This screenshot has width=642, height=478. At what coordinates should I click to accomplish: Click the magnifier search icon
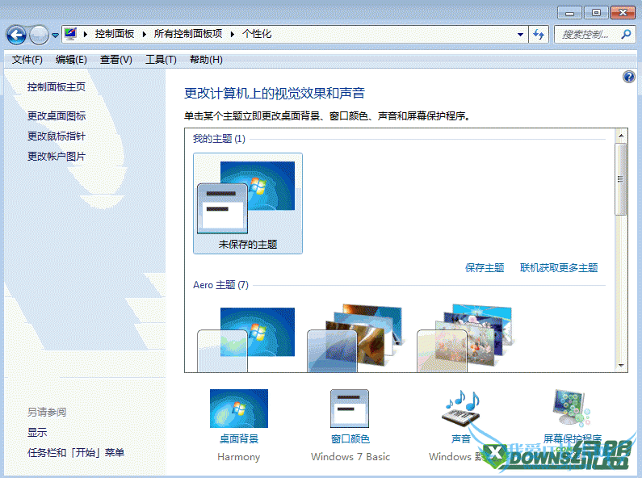[x=626, y=35]
